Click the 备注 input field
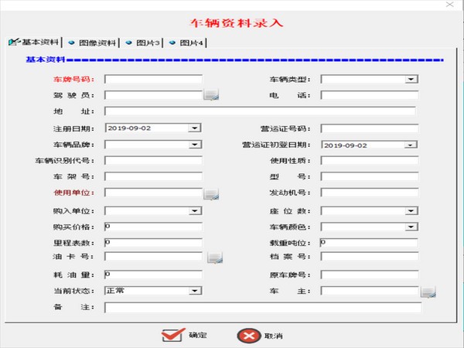 click(x=263, y=308)
